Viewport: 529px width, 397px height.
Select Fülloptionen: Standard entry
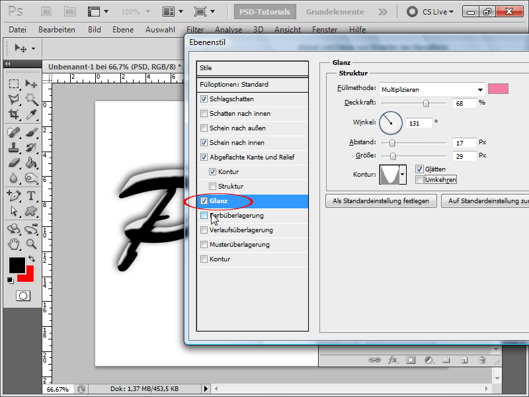click(x=253, y=85)
